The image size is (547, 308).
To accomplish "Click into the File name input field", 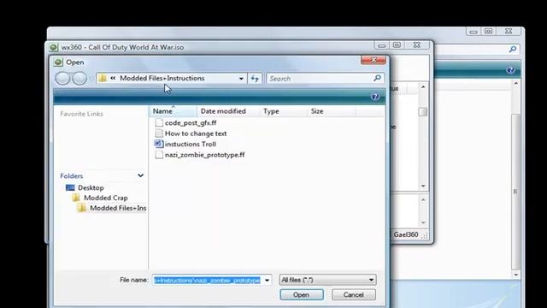I will point(208,280).
